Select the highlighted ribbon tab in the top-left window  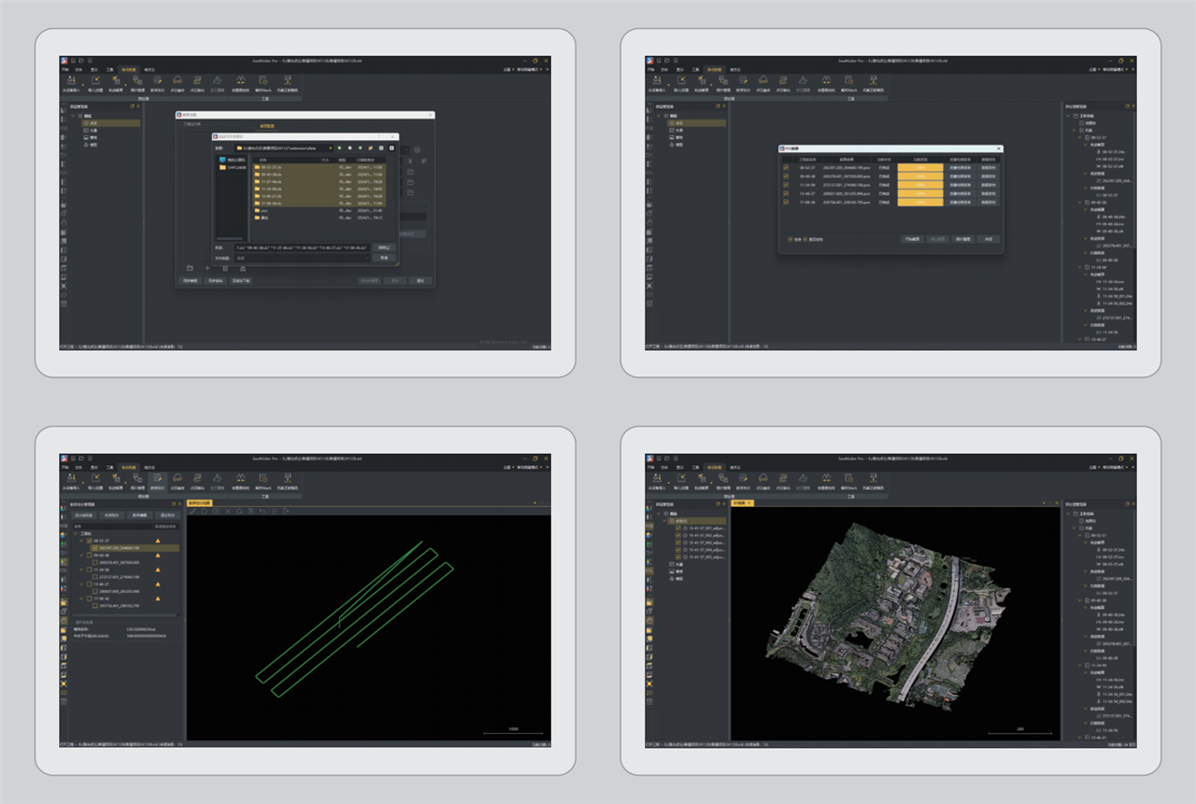coord(129,69)
